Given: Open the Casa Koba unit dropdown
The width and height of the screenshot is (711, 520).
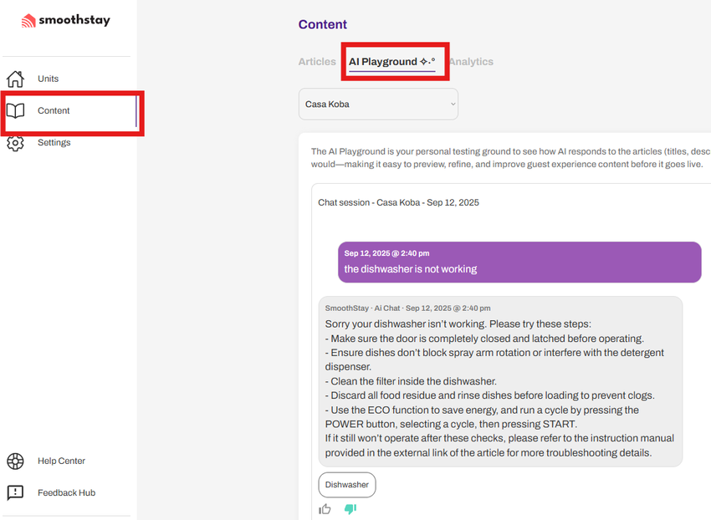Looking at the screenshot, I should click(378, 105).
